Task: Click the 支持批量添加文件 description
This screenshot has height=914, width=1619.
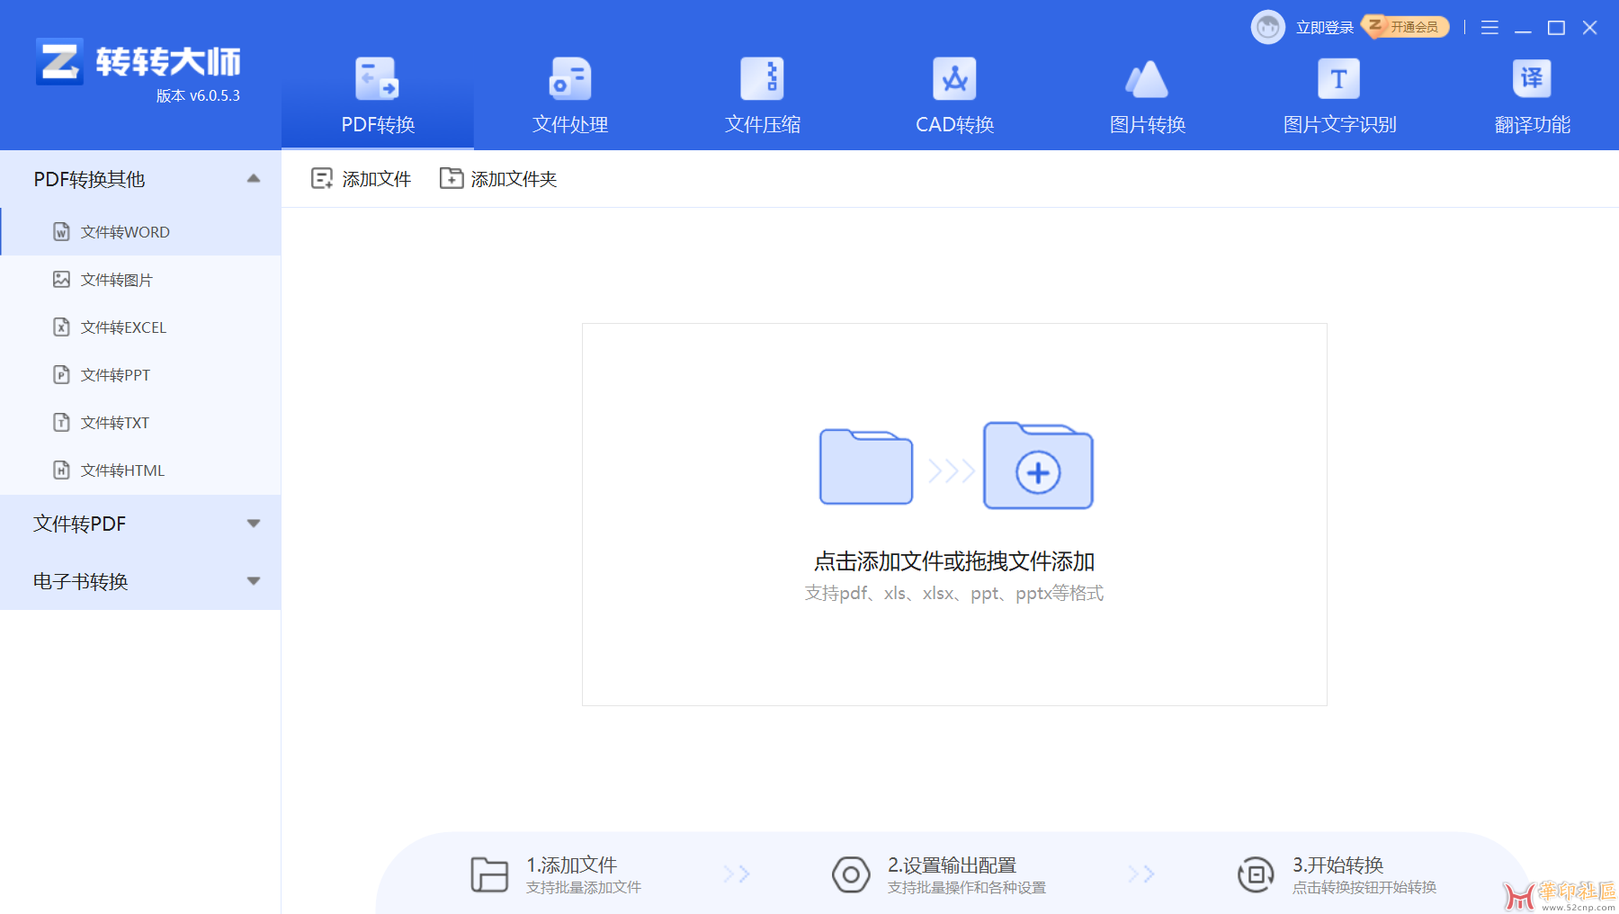Action: point(584,888)
